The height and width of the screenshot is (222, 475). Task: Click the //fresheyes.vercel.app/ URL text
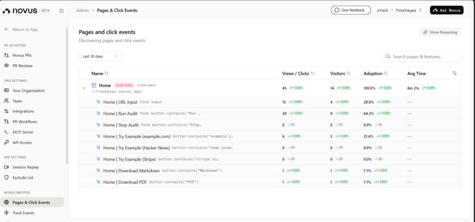(117, 91)
